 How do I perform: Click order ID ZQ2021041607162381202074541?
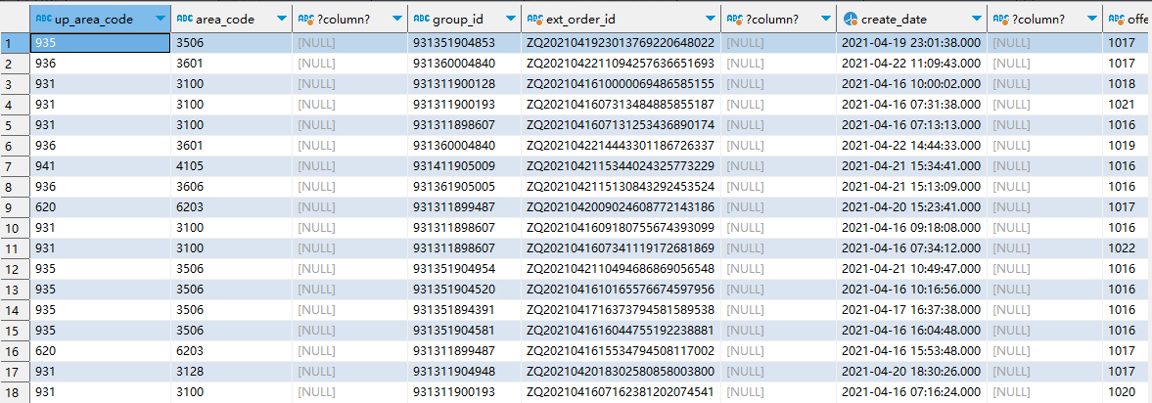(x=622, y=392)
